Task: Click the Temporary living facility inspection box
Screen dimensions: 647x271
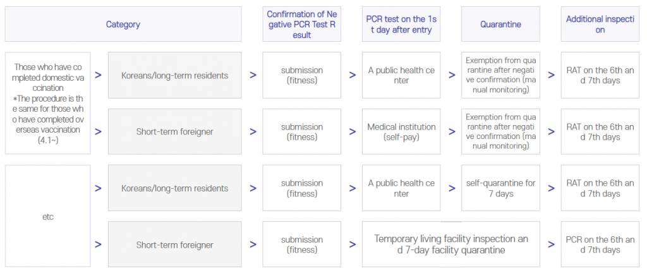Action: click(451, 244)
